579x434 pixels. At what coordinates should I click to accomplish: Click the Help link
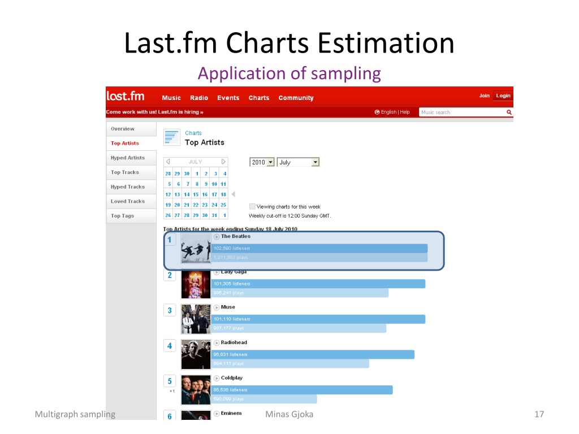(405, 112)
